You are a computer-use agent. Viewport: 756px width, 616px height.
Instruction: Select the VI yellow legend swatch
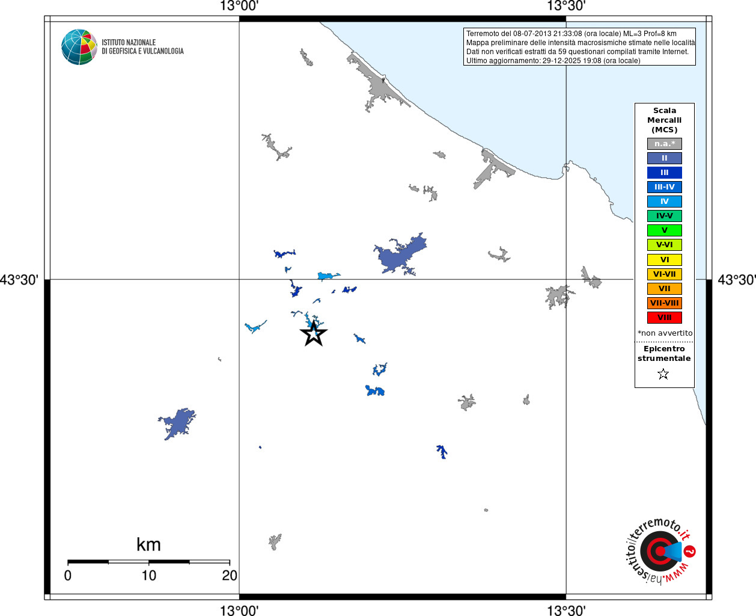(x=664, y=260)
